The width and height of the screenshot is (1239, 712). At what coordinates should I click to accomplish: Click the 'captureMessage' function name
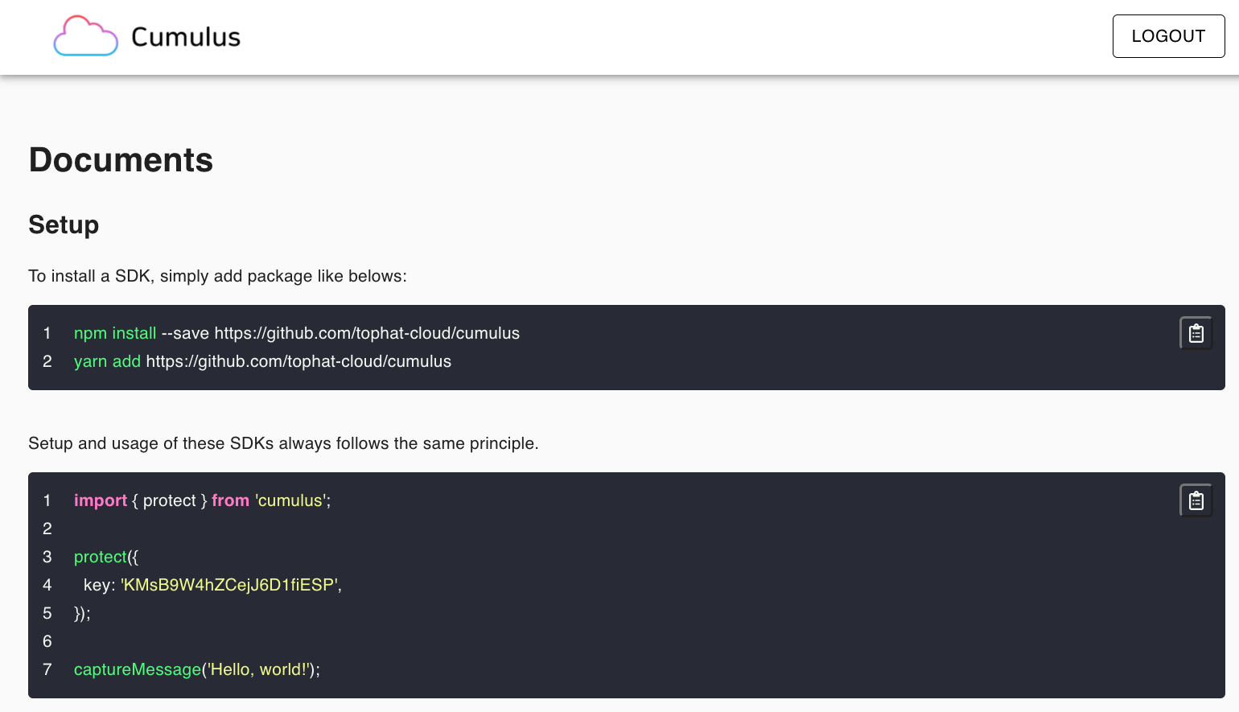(138, 669)
